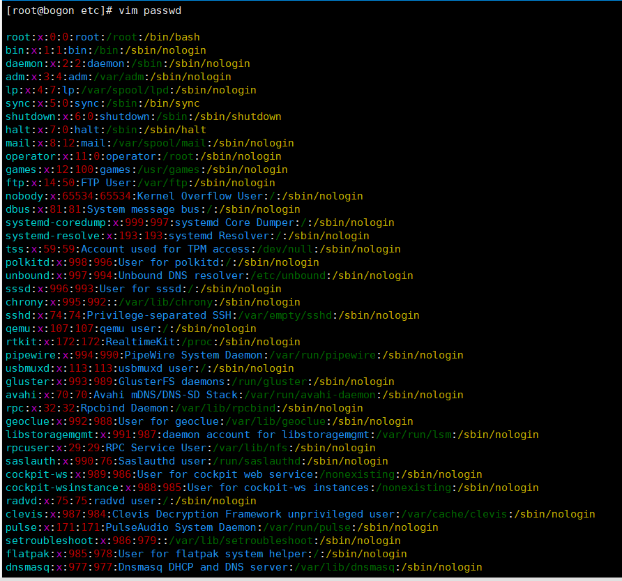Select the 'PipeWire System Daemon' line
Image resolution: width=622 pixels, height=581 pixels.
[234, 355]
